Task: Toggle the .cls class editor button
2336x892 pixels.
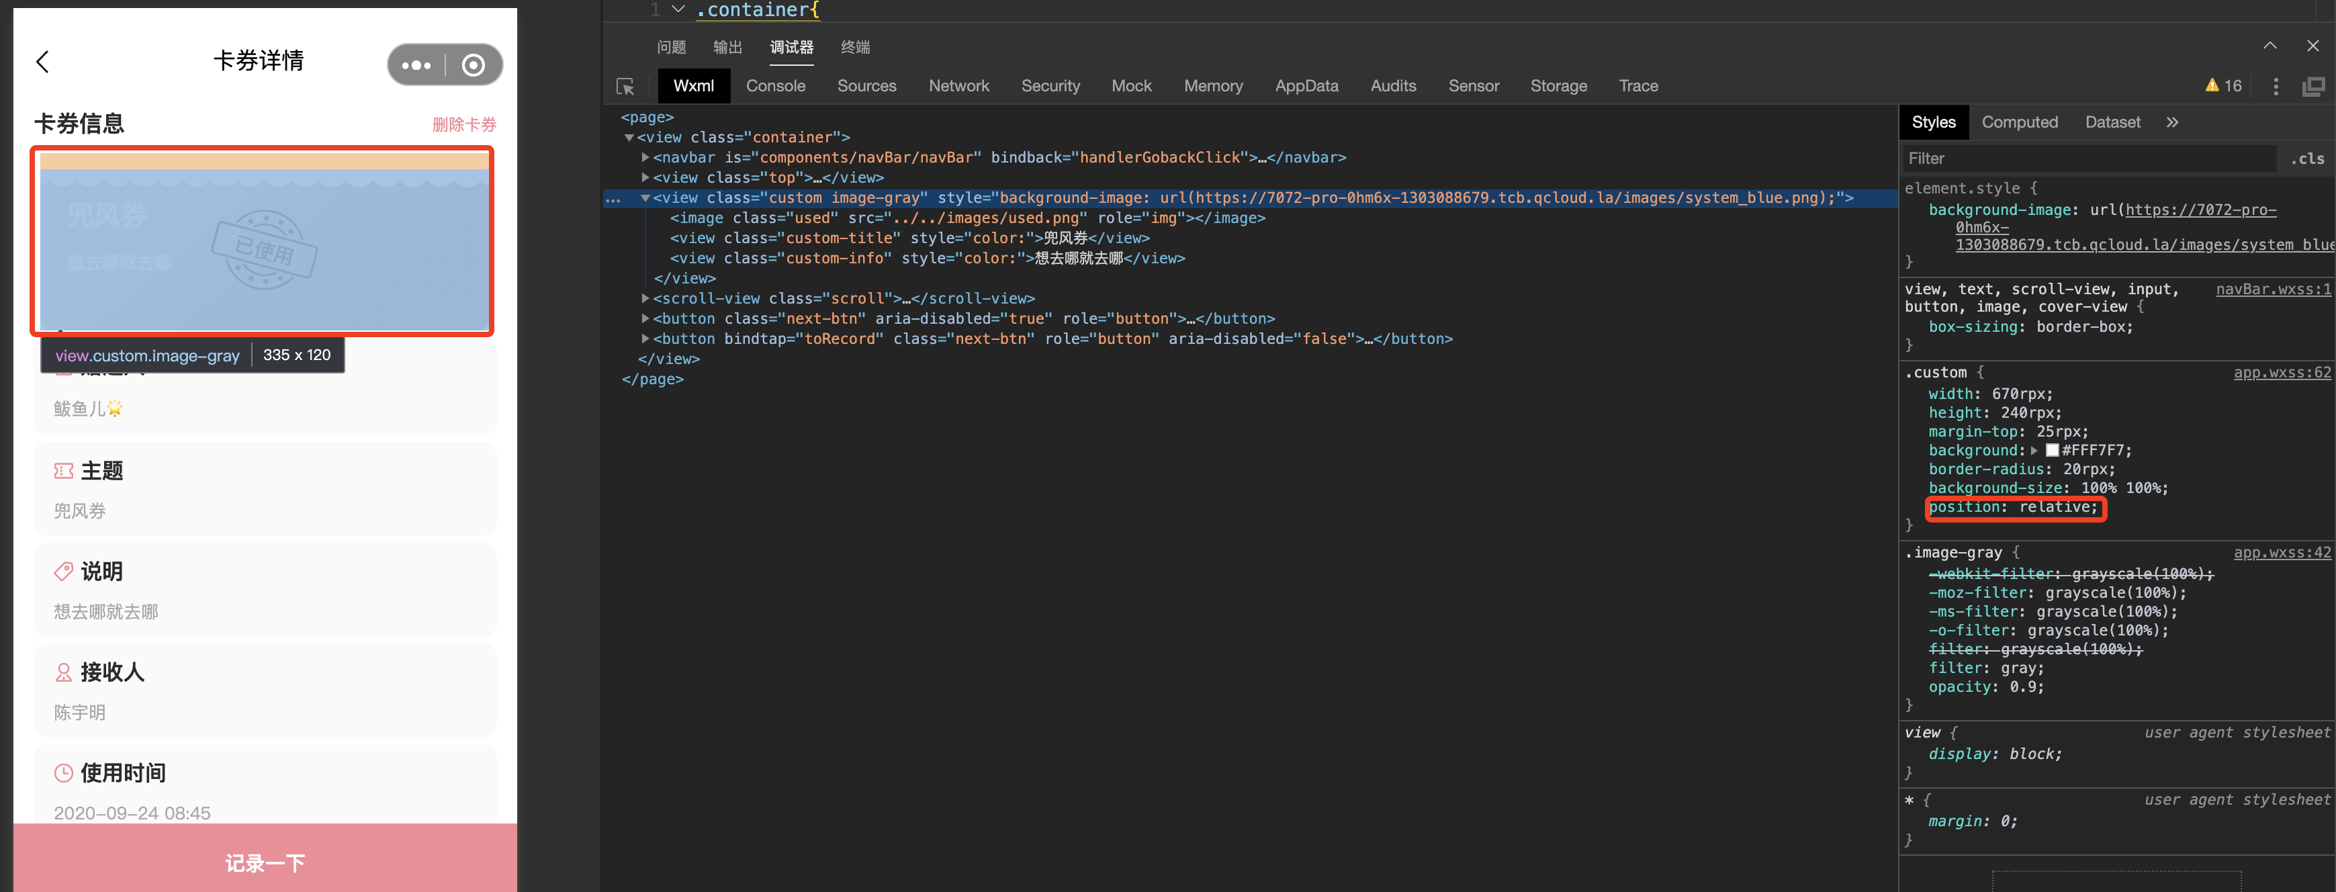Action: click(x=2307, y=159)
